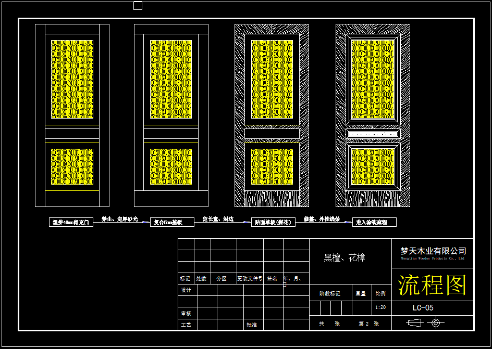Select the 贴面单板(拼花) step box

273,222
